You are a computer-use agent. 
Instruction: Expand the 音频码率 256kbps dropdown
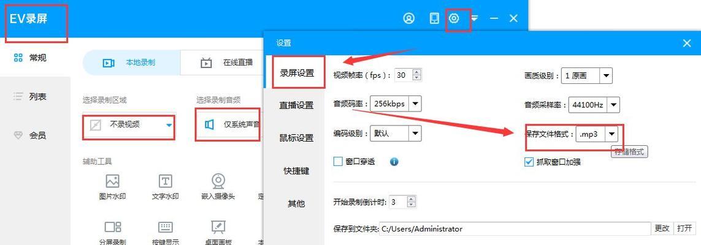[x=415, y=104]
